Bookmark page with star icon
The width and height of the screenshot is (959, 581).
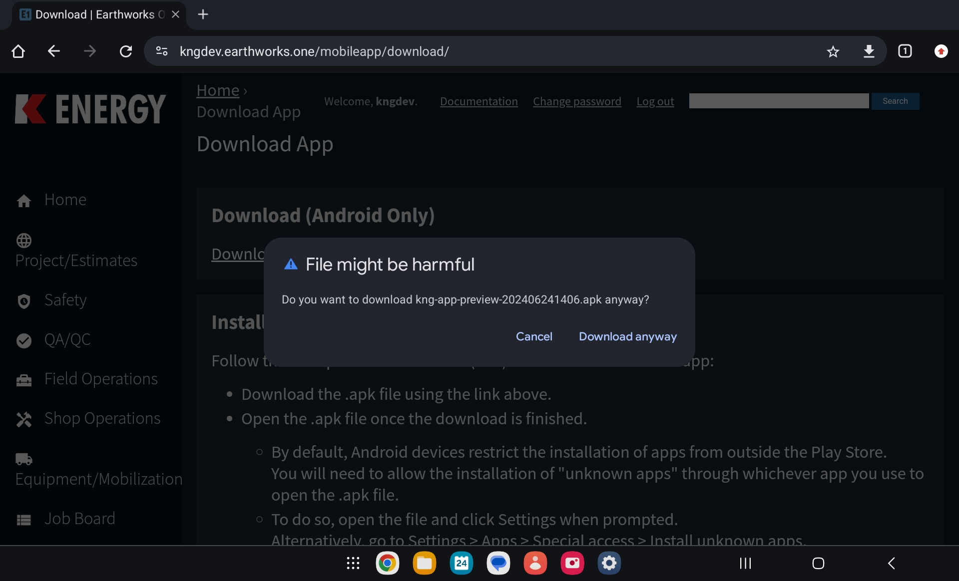click(x=833, y=51)
